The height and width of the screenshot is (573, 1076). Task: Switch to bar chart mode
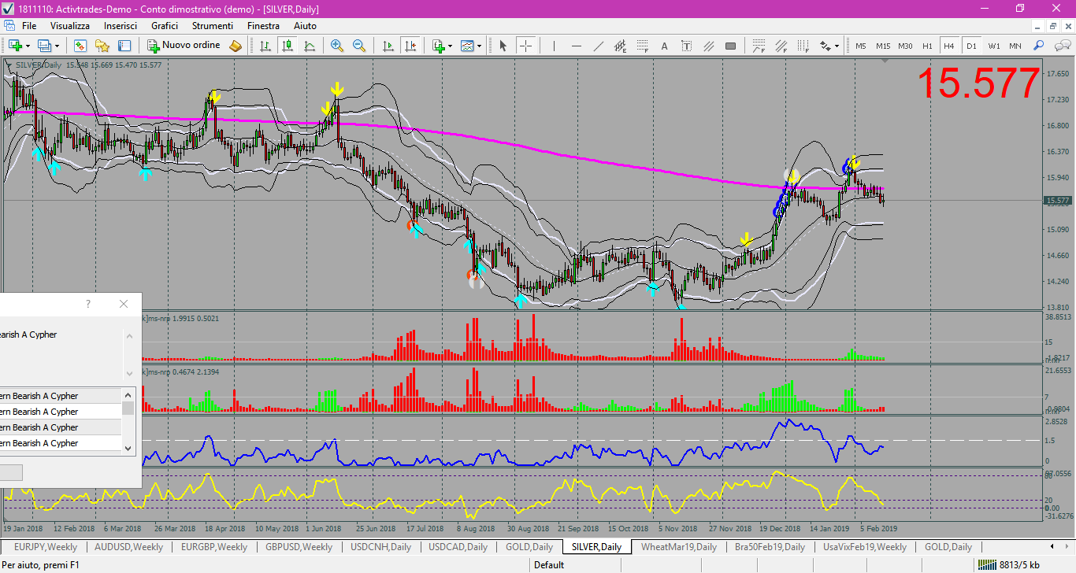coord(265,46)
